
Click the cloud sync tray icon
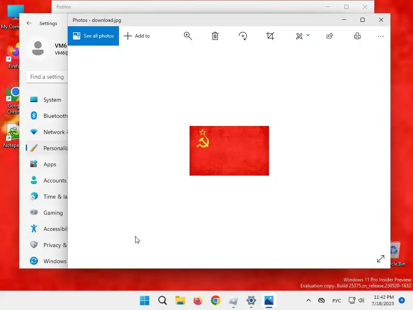point(321,300)
